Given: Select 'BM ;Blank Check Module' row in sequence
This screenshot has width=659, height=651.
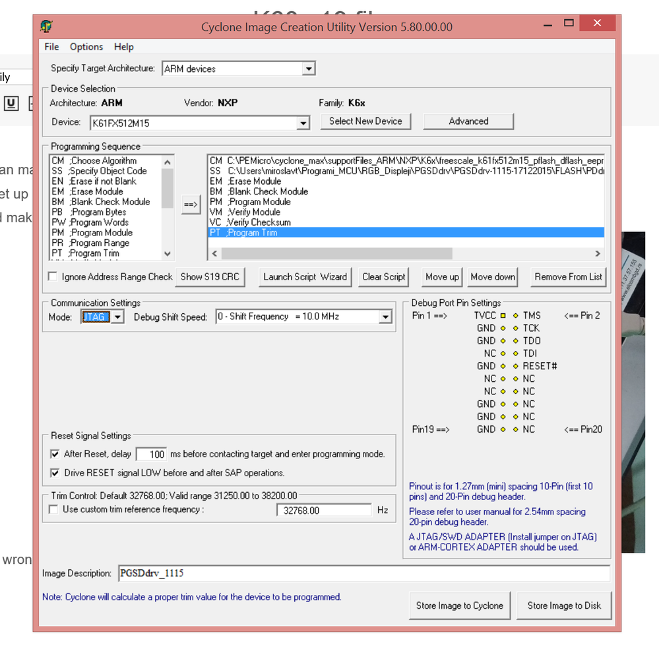Looking at the screenshot, I should (x=406, y=192).
